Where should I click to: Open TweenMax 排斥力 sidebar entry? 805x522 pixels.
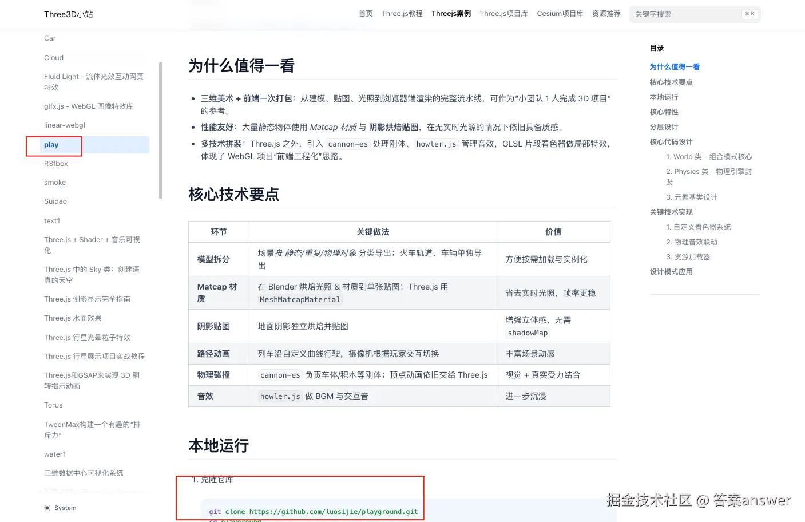[93, 430]
